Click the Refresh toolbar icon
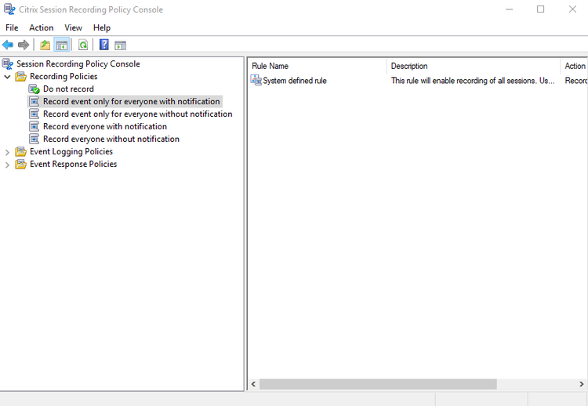This screenshot has width=588, height=406. pos(83,45)
